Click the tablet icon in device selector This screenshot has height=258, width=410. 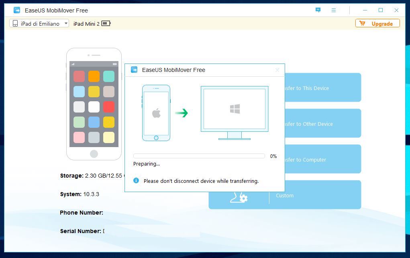(15, 24)
